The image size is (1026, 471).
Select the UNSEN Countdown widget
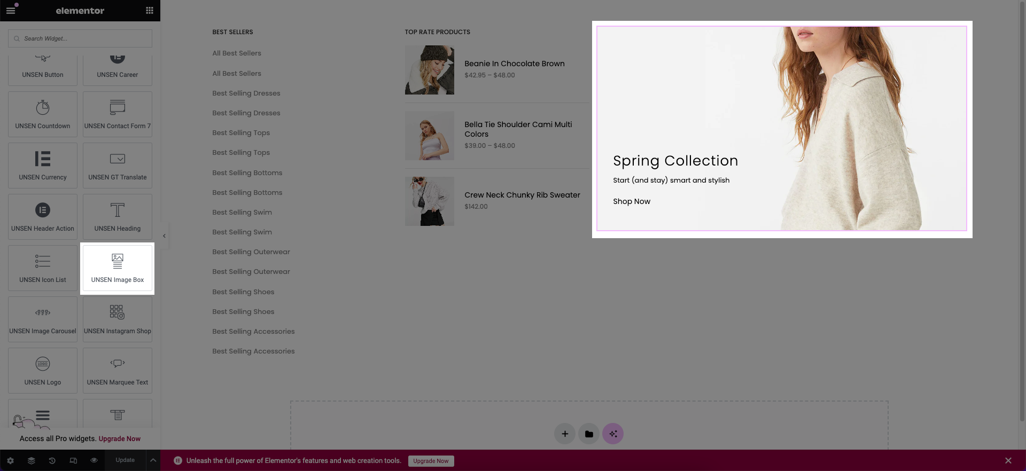(x=43, y=114)
